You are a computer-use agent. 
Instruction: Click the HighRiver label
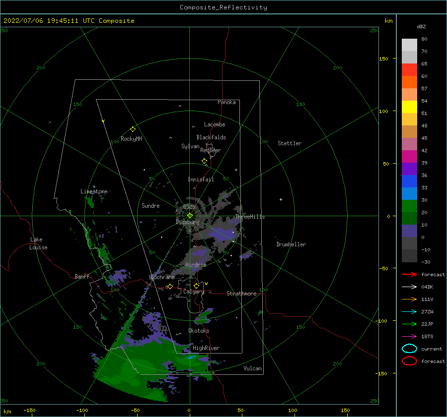[x=206, y=348]
